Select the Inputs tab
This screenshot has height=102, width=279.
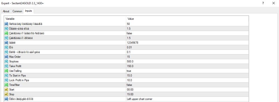[28, 11]
